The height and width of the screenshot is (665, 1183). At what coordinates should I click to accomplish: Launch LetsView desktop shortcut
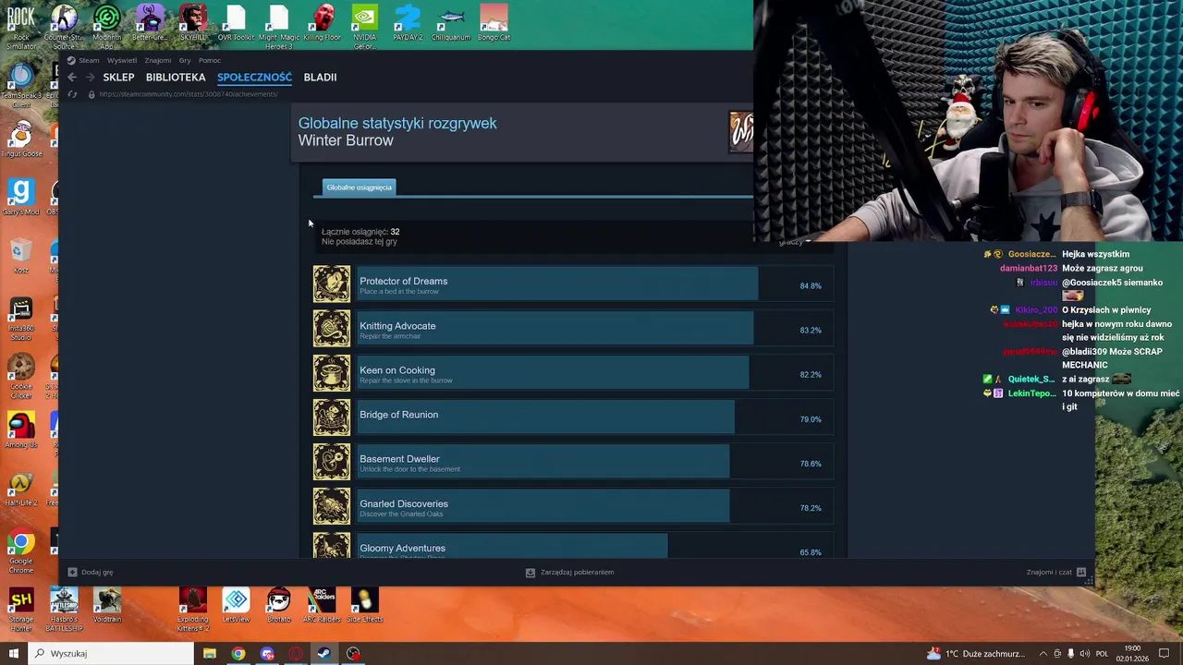click(236, 606)
